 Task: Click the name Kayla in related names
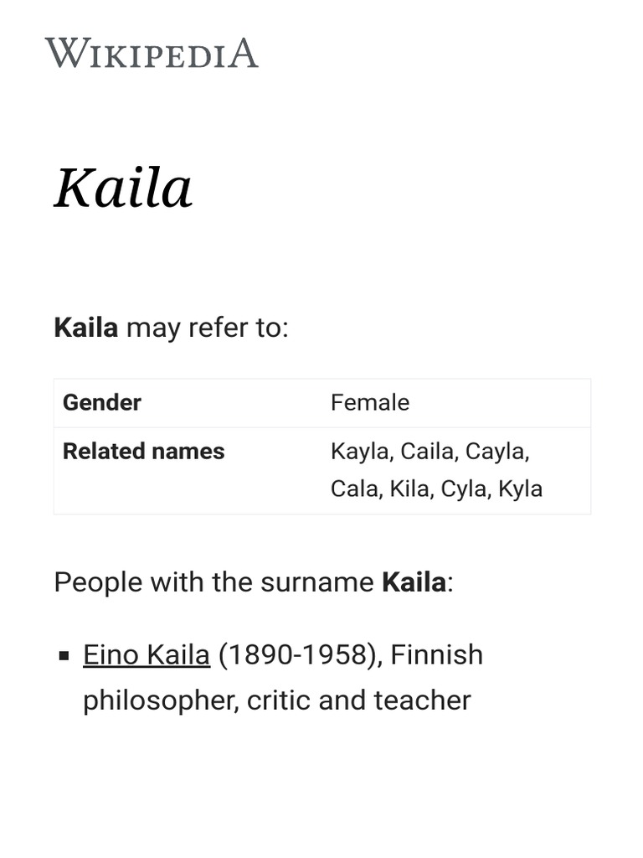tap(361, 451)
